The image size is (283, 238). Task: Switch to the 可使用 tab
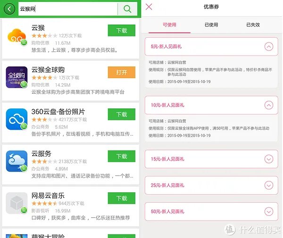(169, 25)
